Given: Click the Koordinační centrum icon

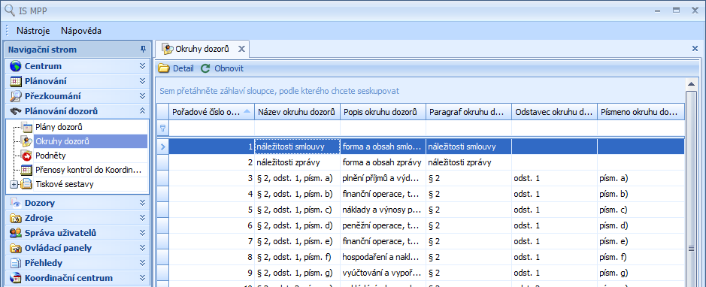Looking at the screenshot, I should click(16, 278).
